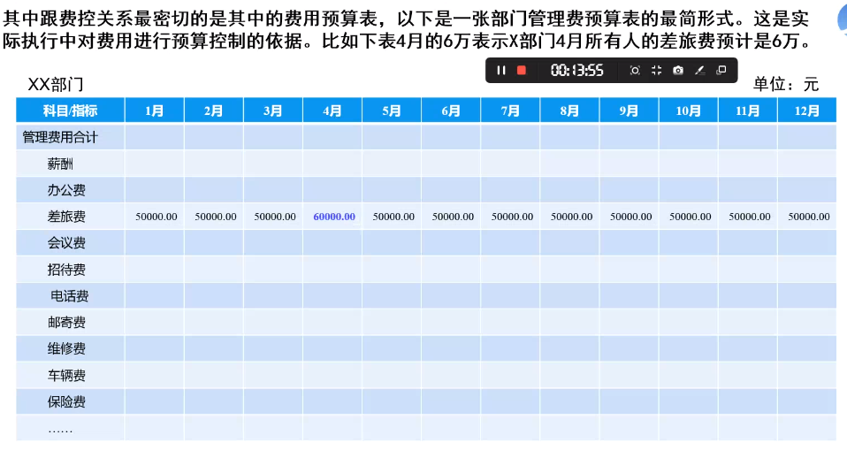This screenshot has width=847, height=450.
Task: Select the 7月 column header
Action: pos(510,111)
